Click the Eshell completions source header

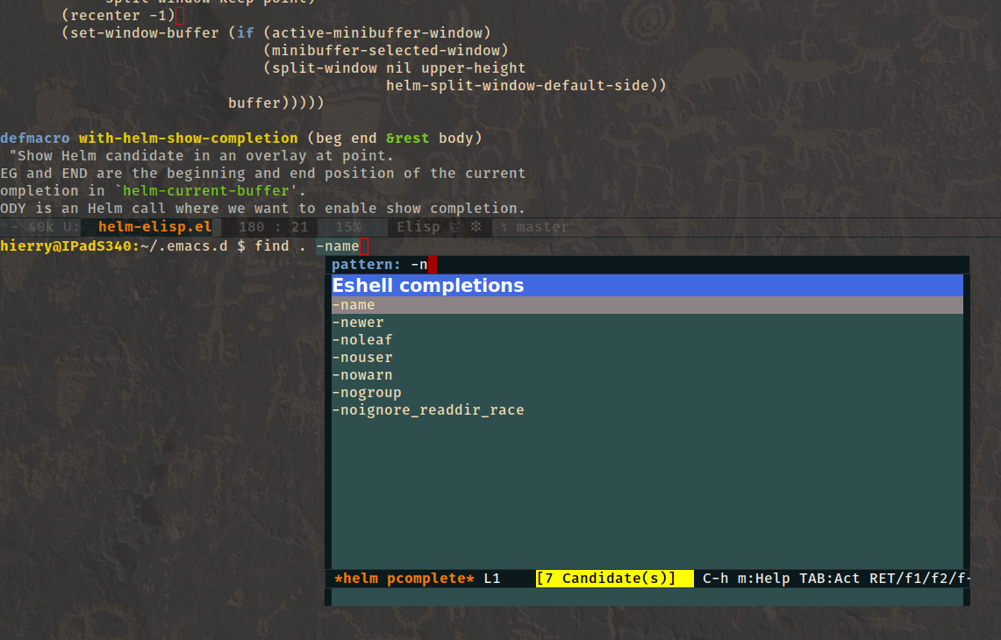[x=647, y=285]
